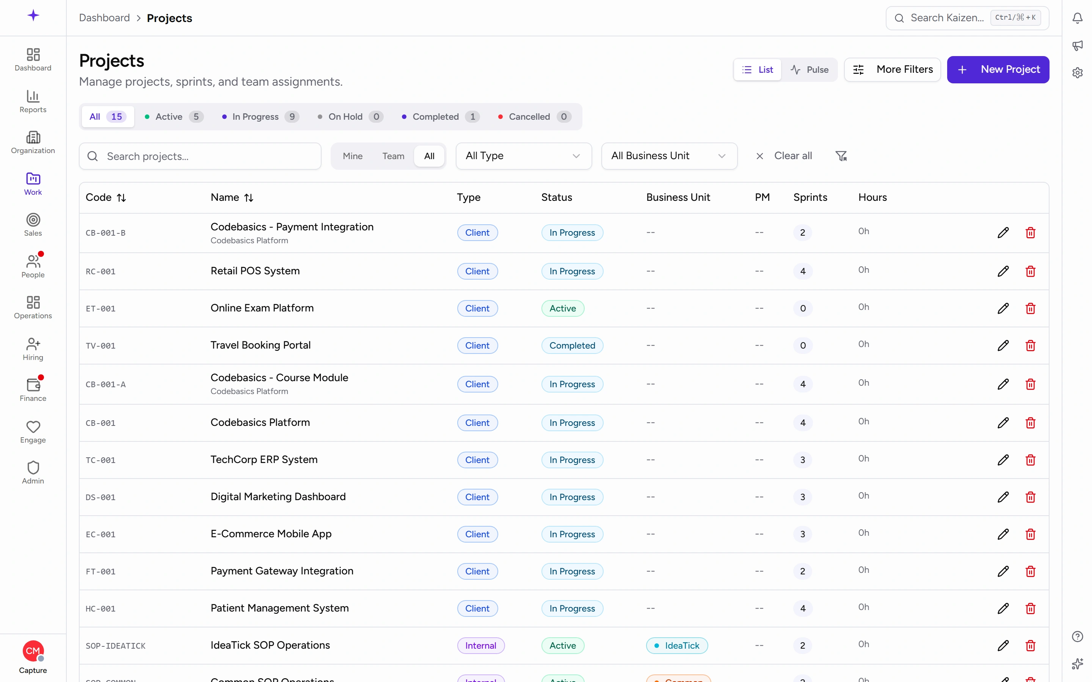Click the Internal type badge on SOP-IDEATICK
The height and width of the screenshot is (682, 1092).
(x=480, y=646)
